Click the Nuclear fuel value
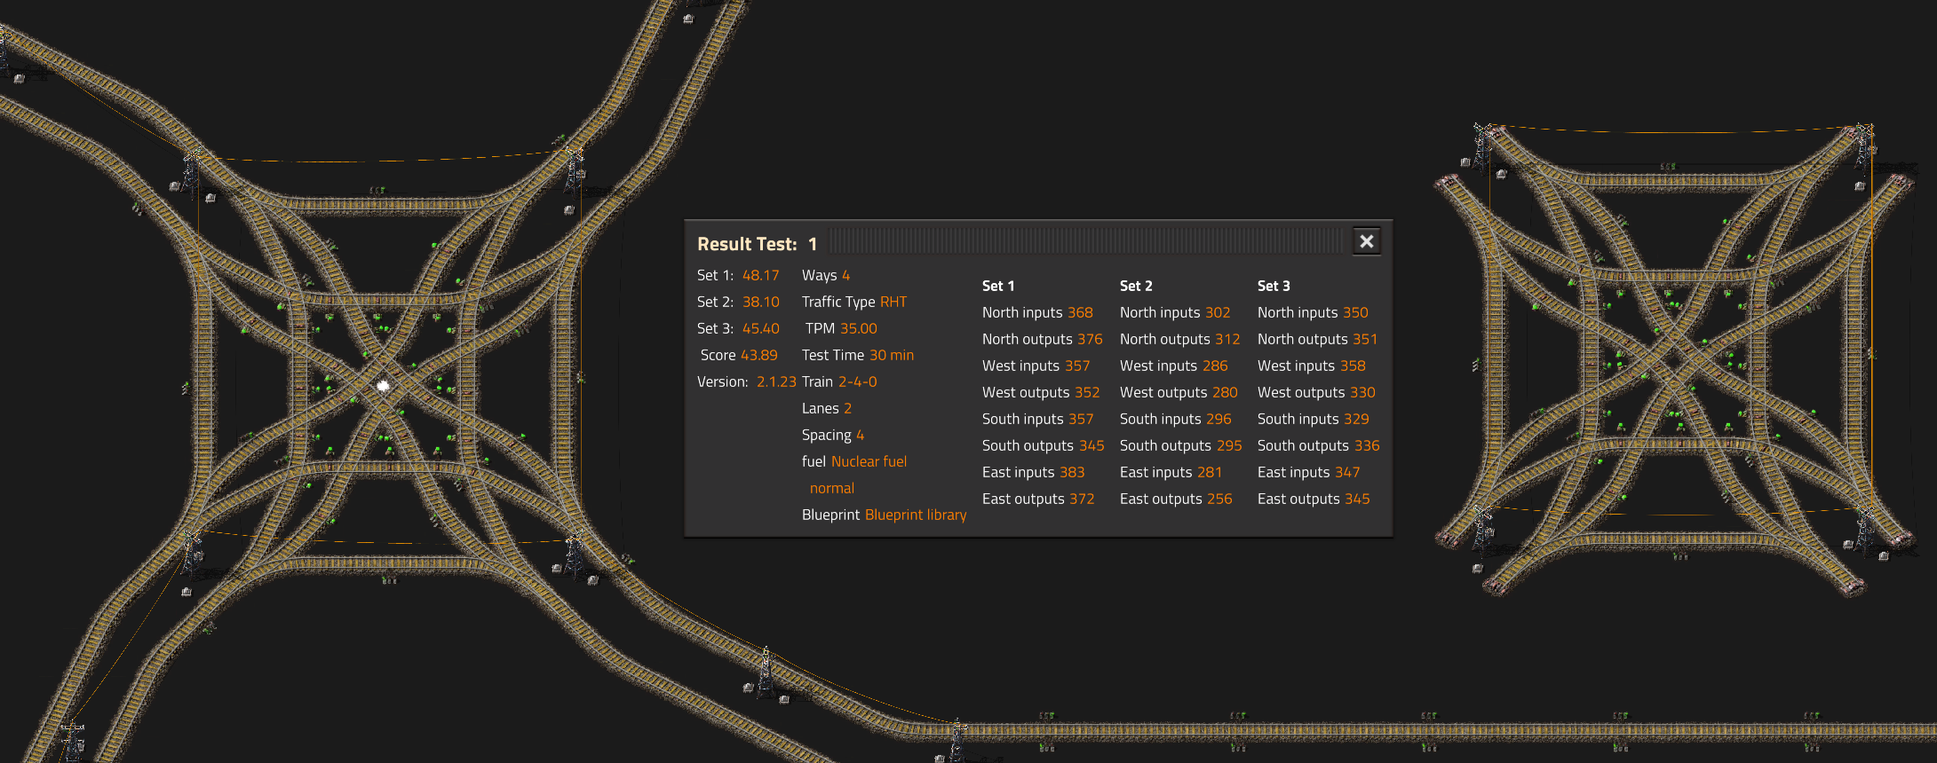This screenshot has width=1937, height=763. click(869, 461)
